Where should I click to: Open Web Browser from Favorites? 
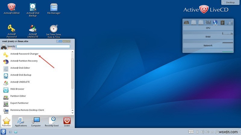(36, 89)
